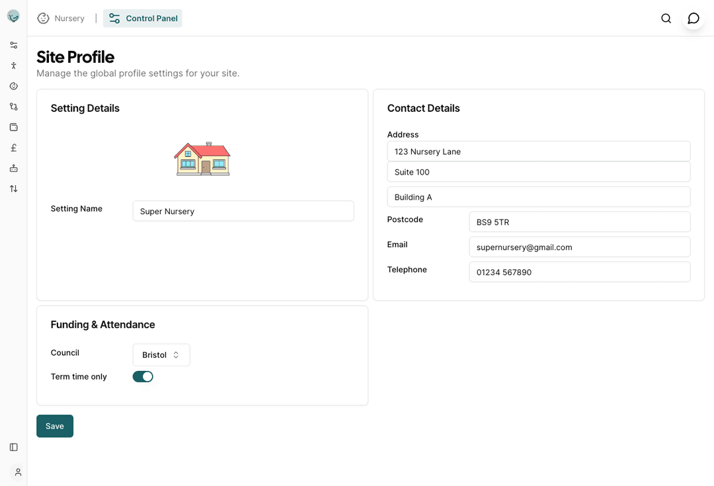This screenshot has width=714, height=486.
Task: Click the house illustration in Setting Details
Action: pos(202,159)
